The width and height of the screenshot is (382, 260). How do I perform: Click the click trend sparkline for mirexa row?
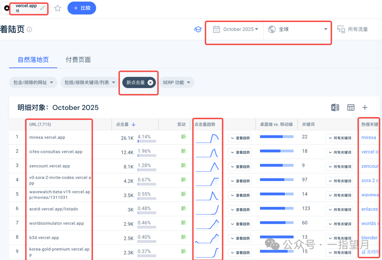(207, 138)
